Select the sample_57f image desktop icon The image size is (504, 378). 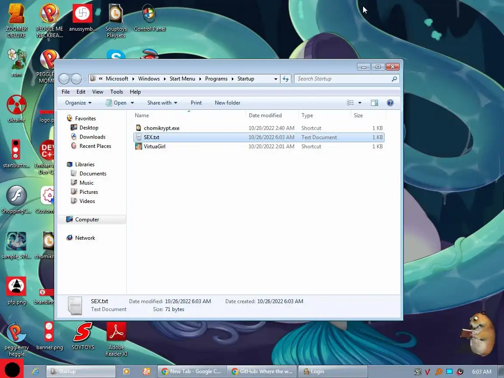coord(16,245)
